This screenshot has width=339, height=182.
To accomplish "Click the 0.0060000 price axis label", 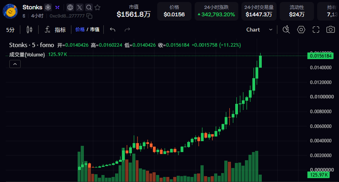I will point(321,126).
